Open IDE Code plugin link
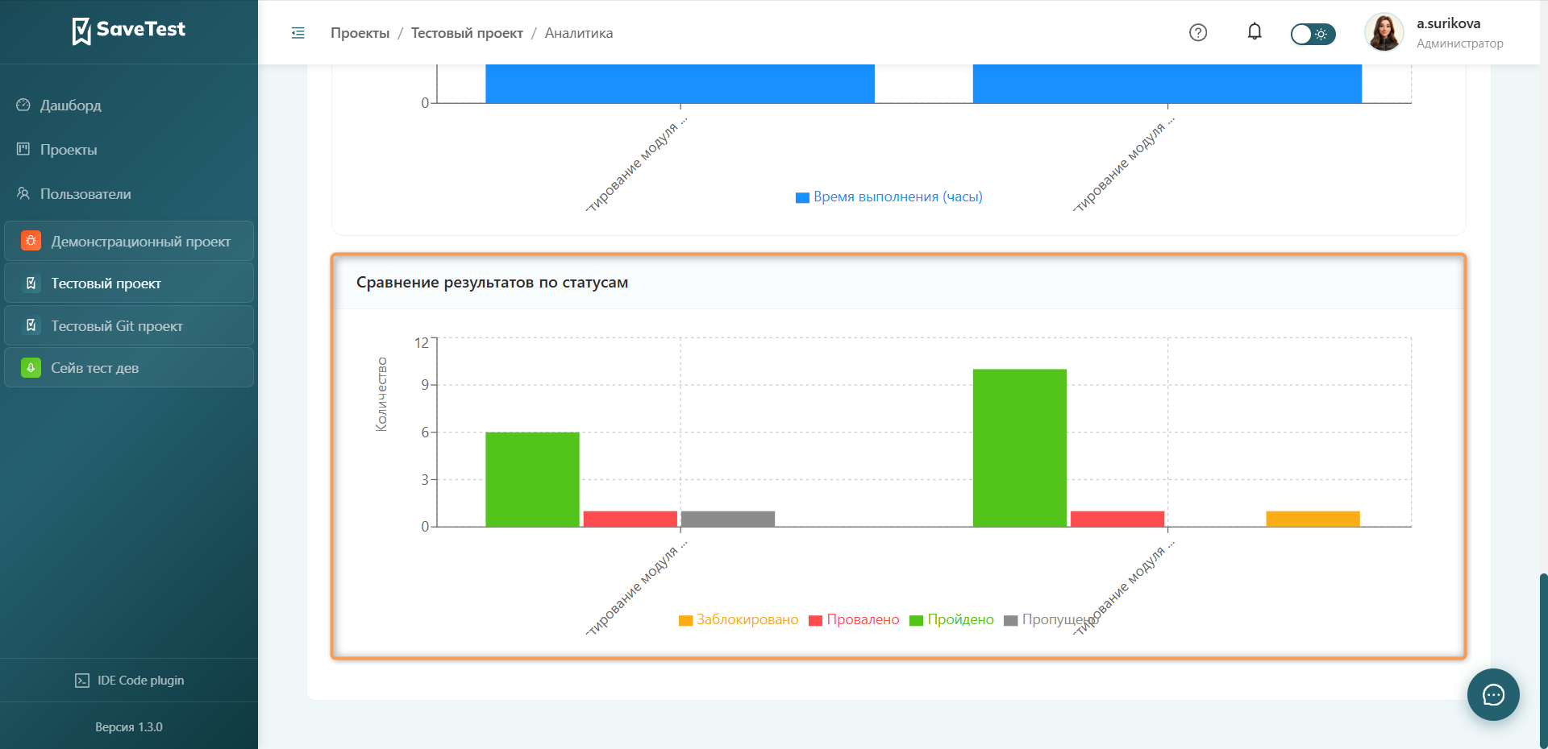 click(x=129, y=681)
